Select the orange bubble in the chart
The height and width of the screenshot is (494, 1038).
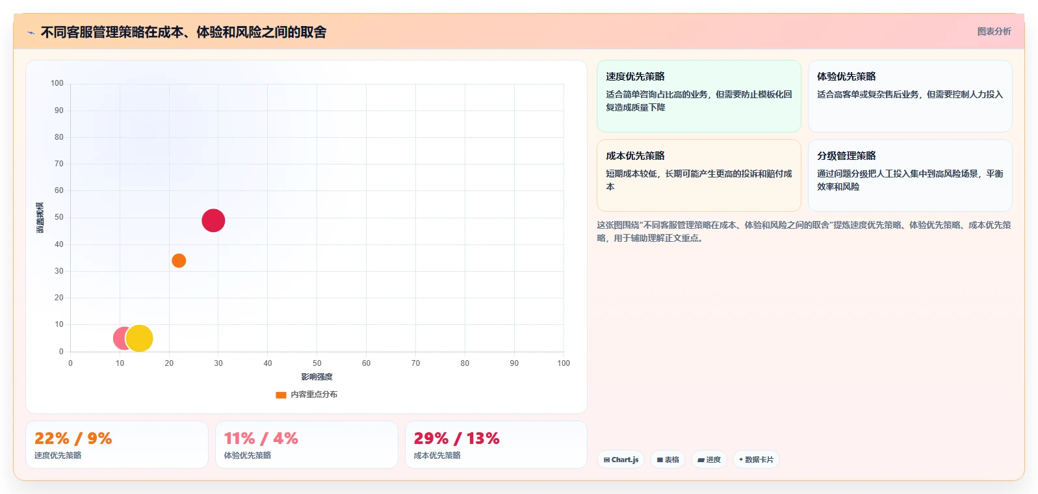(x=179, y=261)
